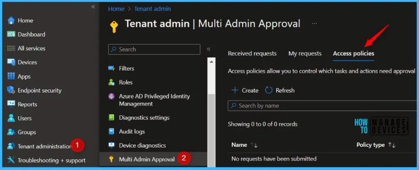Select the Access policies tab
This screenshot has height=170, width=419.
[x=353, y=53]
